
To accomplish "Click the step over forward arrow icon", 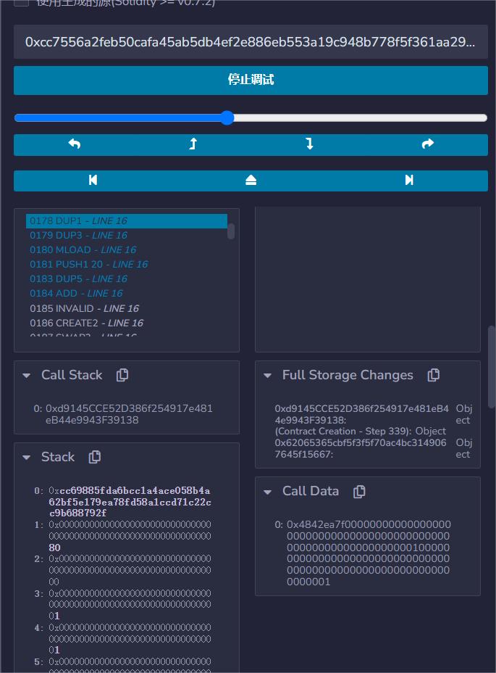I will coord(428,144).
